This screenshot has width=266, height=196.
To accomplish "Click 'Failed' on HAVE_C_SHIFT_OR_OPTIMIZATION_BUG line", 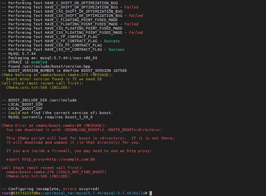I will pos(131,7).
